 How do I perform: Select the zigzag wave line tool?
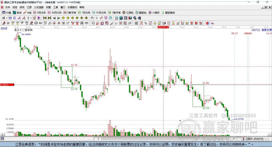(x=116, y=23)
